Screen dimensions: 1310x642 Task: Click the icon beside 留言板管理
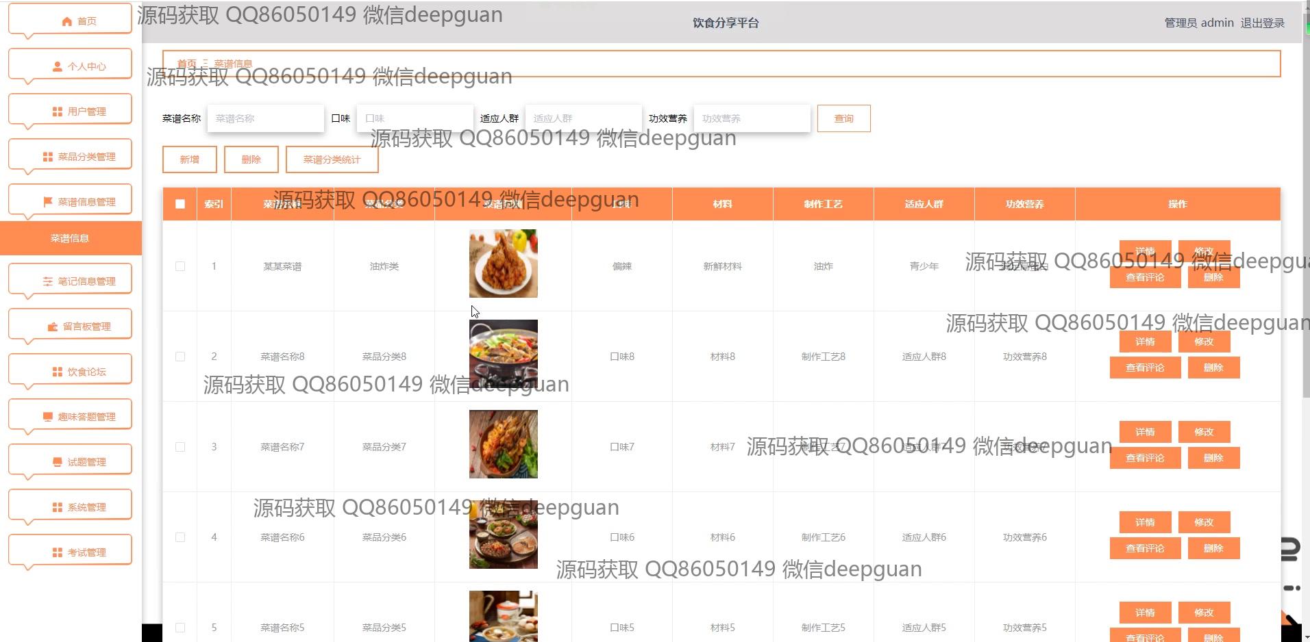(53, 326)
